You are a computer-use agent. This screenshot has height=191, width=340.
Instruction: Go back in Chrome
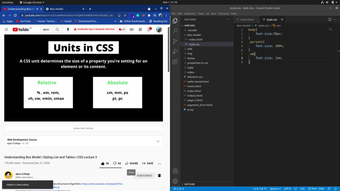coord(4,15)
